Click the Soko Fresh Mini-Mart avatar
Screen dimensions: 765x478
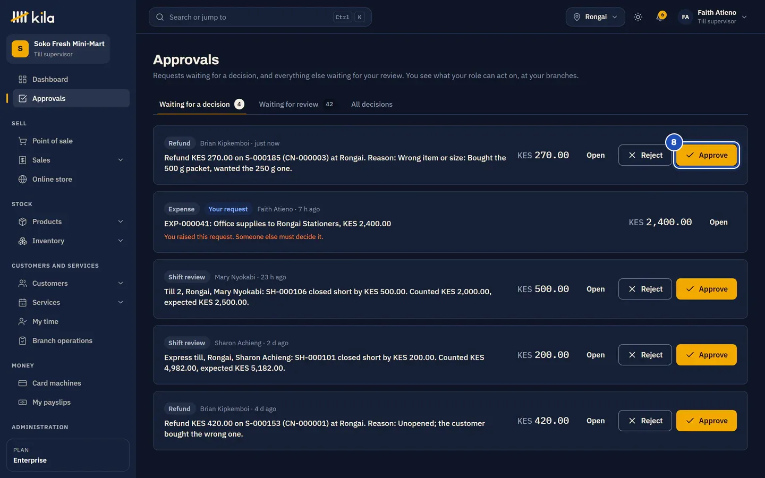(x=20, y=49)
